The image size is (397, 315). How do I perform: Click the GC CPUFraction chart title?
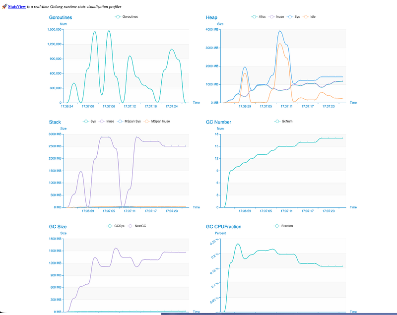pyautogui.click(x=223, y=227)
